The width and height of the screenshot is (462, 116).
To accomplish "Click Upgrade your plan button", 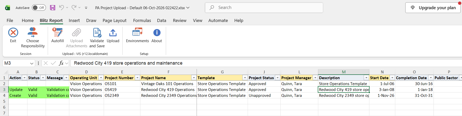I will (433, 8).
